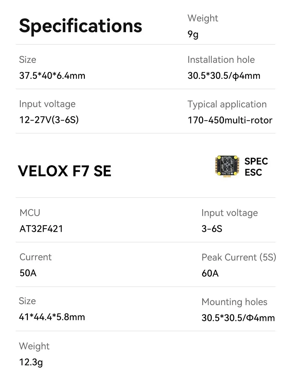Click the 41*44.4*5.8mm size value
Screen dimensions: 291x375
tap(52, 317)
